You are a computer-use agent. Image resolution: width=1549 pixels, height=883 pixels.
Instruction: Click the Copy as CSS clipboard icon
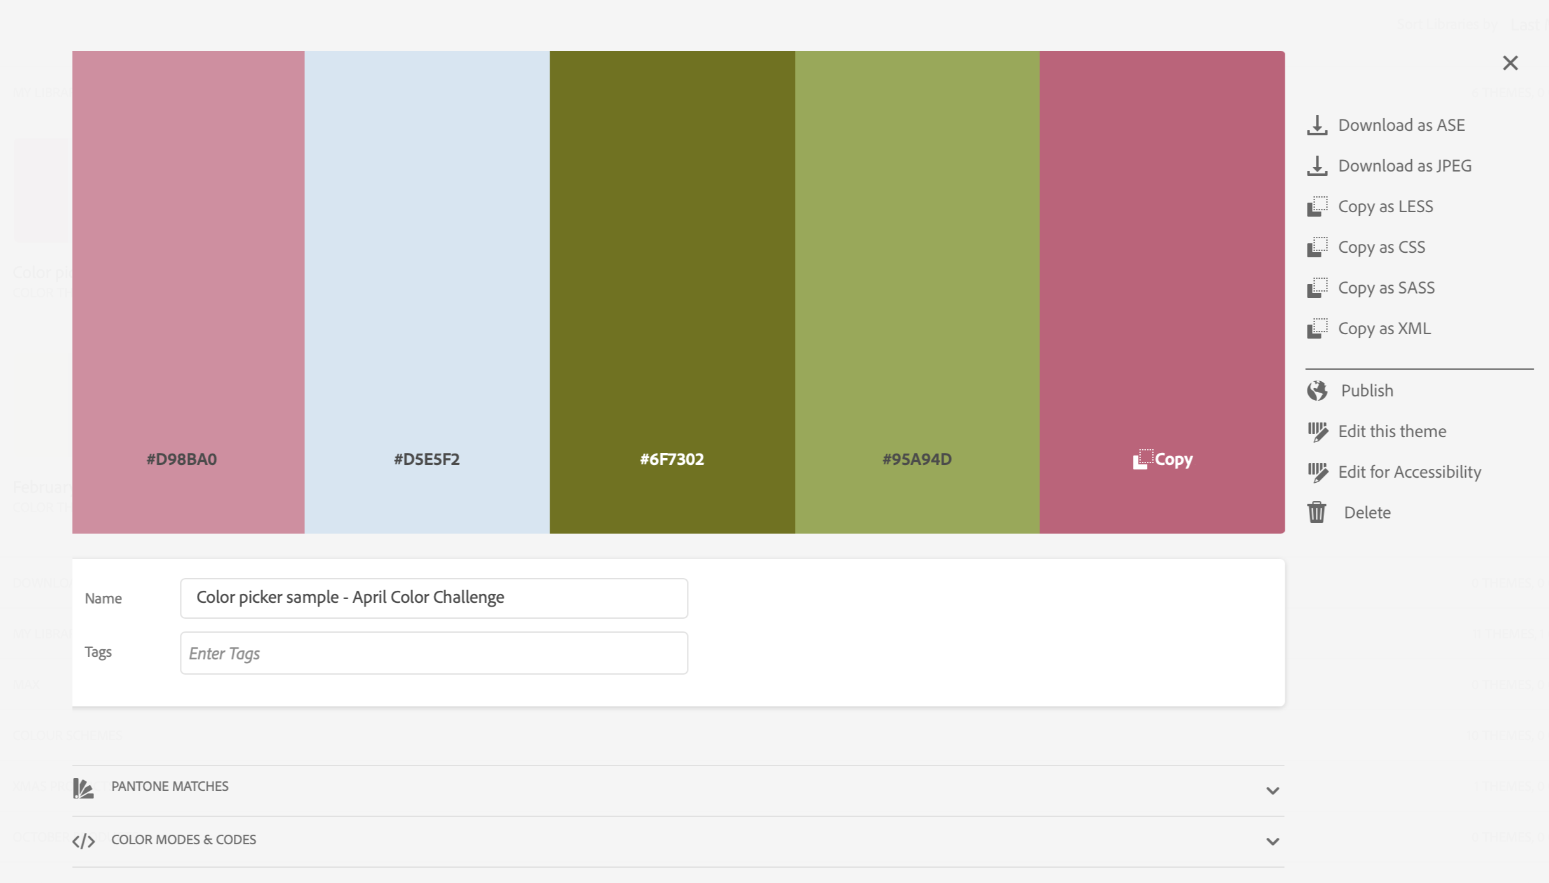tap(1317, 247)
